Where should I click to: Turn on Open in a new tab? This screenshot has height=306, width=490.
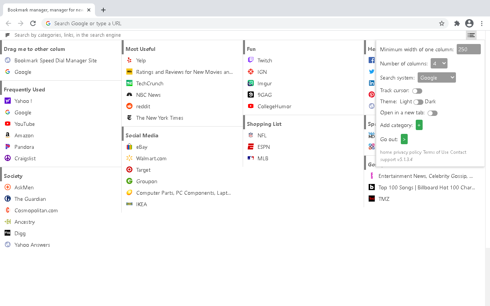[x=432, y=113]
